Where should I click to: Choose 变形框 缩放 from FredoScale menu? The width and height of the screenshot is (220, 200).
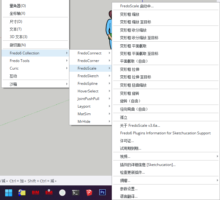(130, 14)
